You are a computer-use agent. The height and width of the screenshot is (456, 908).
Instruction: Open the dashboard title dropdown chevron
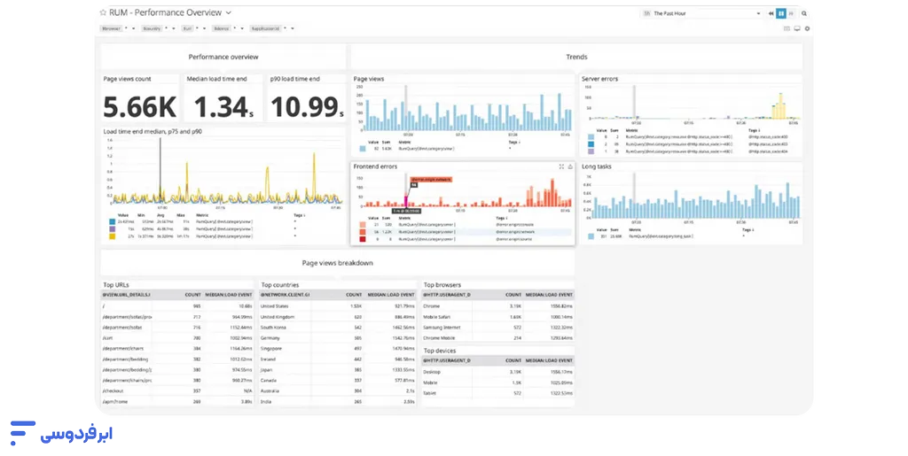click(228, 12)
